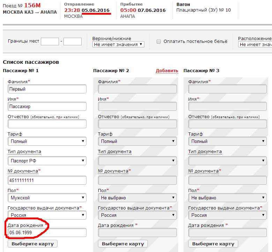
Task: Tick the 'Оплатить постельное бельё' checkbox
Action: 159,41
